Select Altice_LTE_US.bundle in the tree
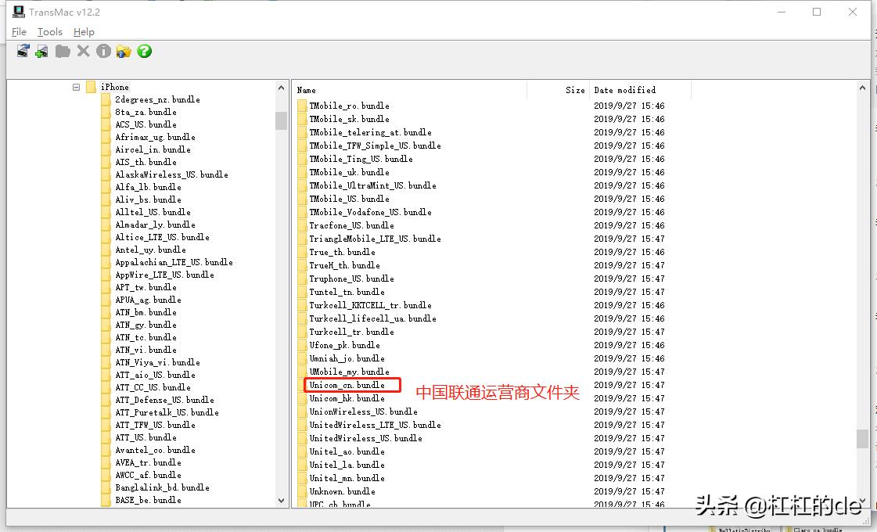This screenshot has height=532, width=877. (x=162, y=237)
